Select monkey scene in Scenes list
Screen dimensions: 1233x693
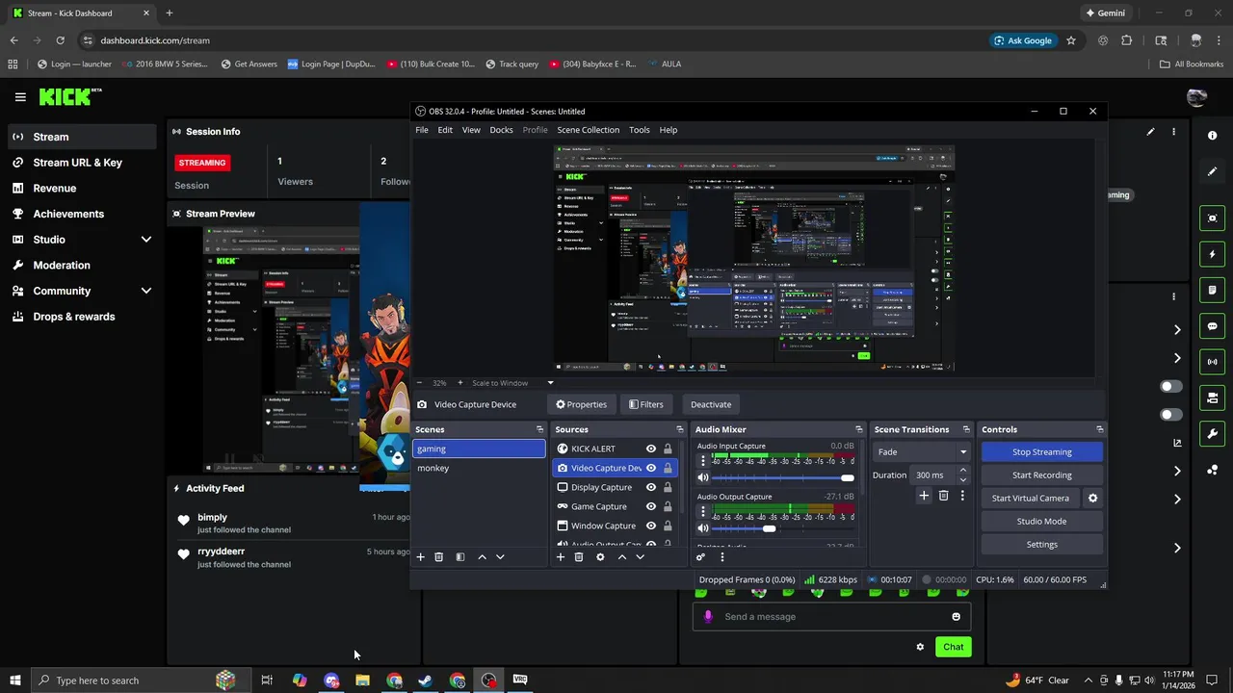click(x=479, y=468)
